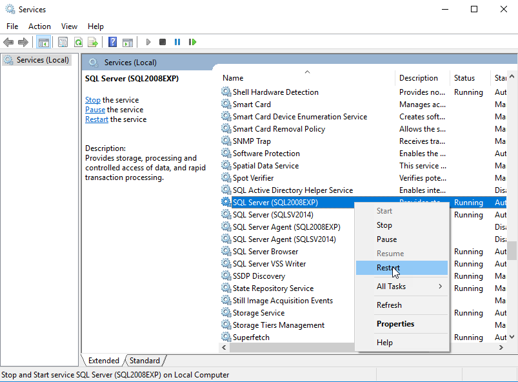
Task: Open the File menu
Action: (x=12, y=26)
